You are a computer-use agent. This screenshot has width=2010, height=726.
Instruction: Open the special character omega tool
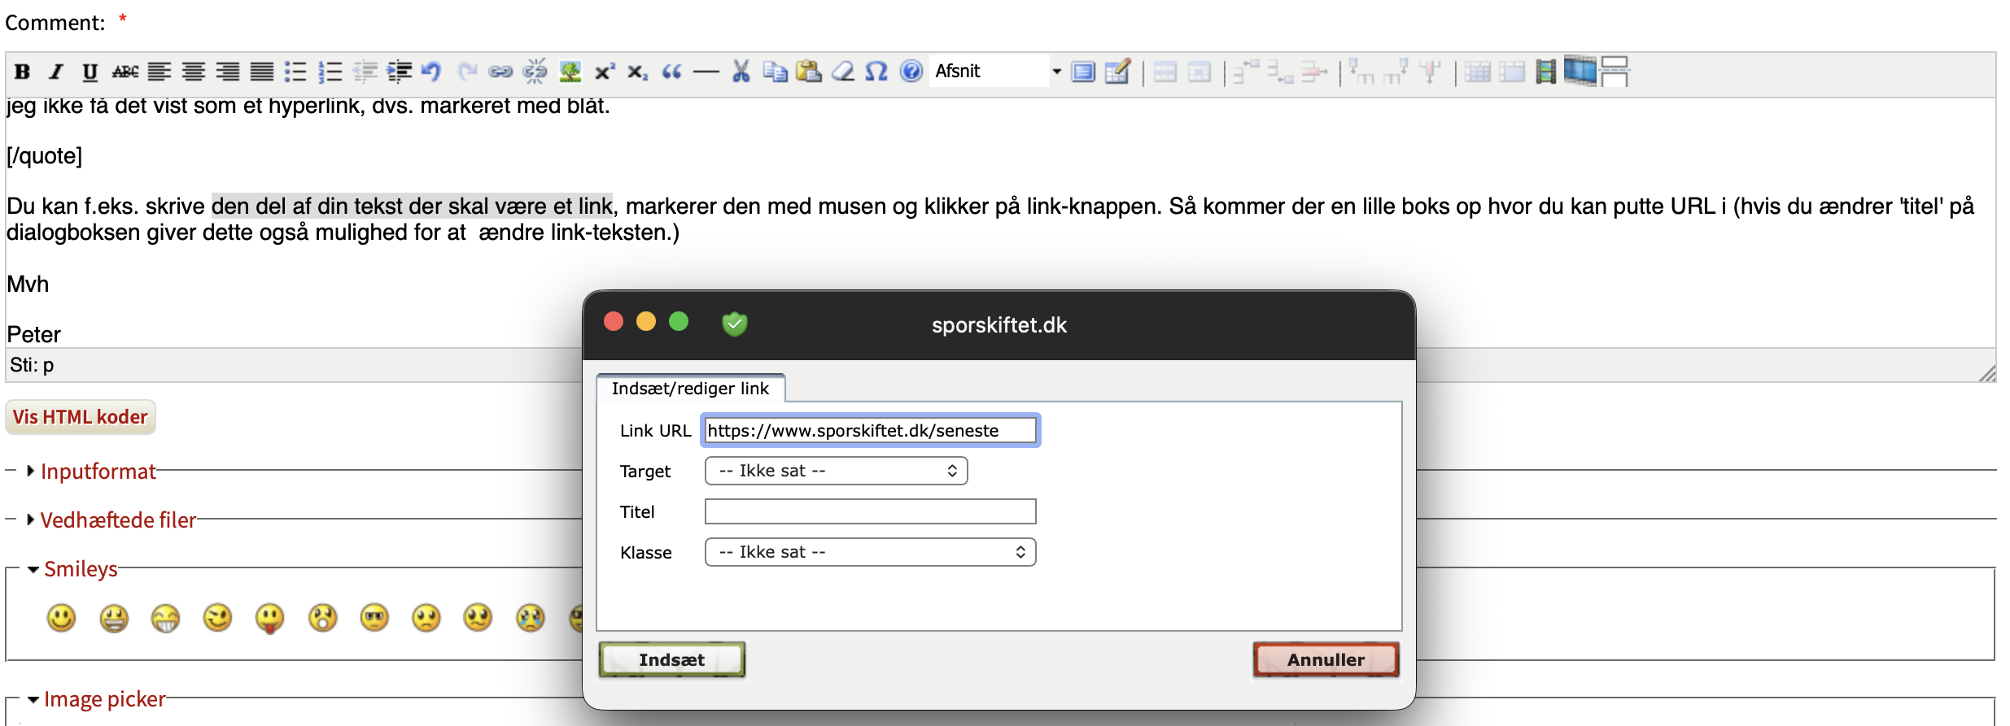(876, 72)
